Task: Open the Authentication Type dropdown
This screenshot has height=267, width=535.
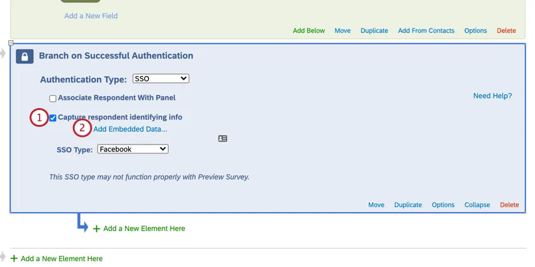Action: [x=160, y=79]
